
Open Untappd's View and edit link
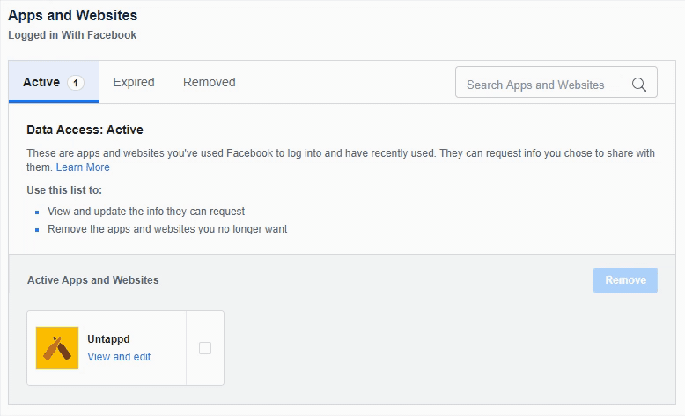point(119,357)
